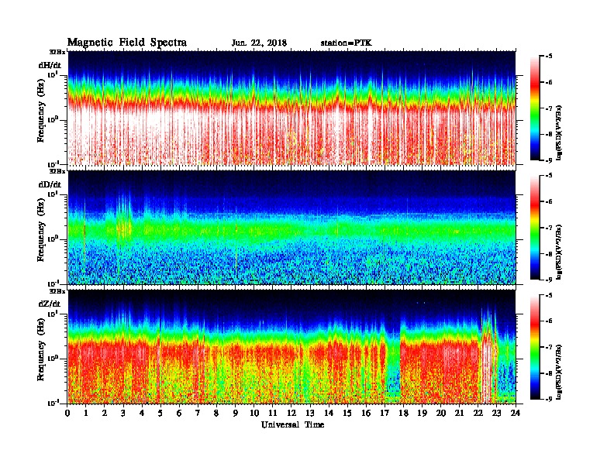Click the hour 9 tick label
614x474 pixels.
236,414
